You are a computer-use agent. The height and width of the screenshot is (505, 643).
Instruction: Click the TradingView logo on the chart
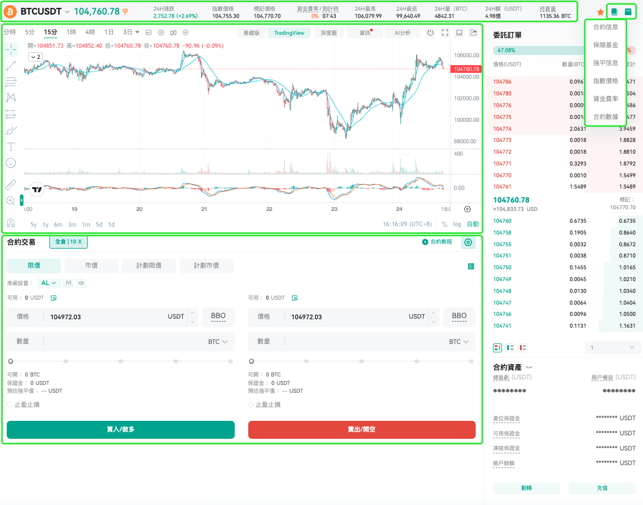(x=37, y=190)
